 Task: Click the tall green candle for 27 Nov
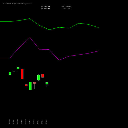tap(30, 86)
